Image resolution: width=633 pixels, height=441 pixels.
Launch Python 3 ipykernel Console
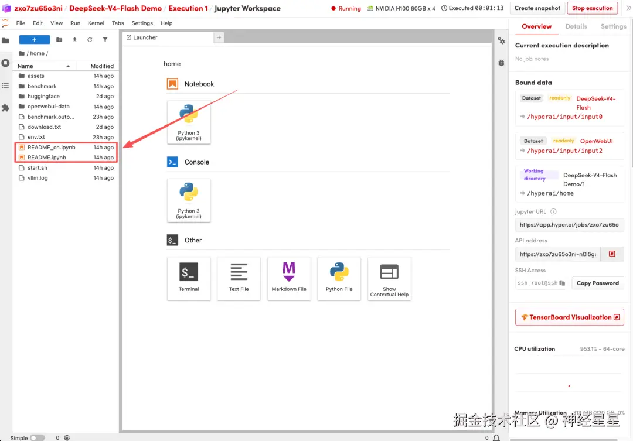click(189, 200)
